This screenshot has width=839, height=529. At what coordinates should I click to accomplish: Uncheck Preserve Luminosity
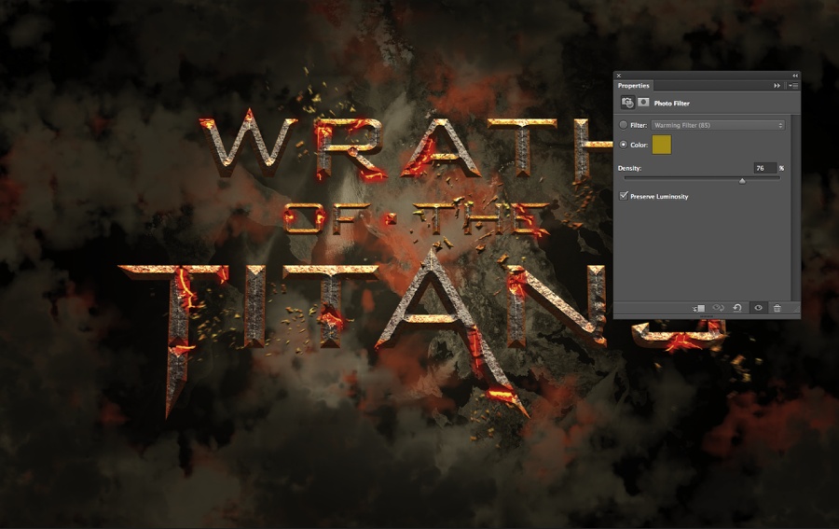point(624,196)
